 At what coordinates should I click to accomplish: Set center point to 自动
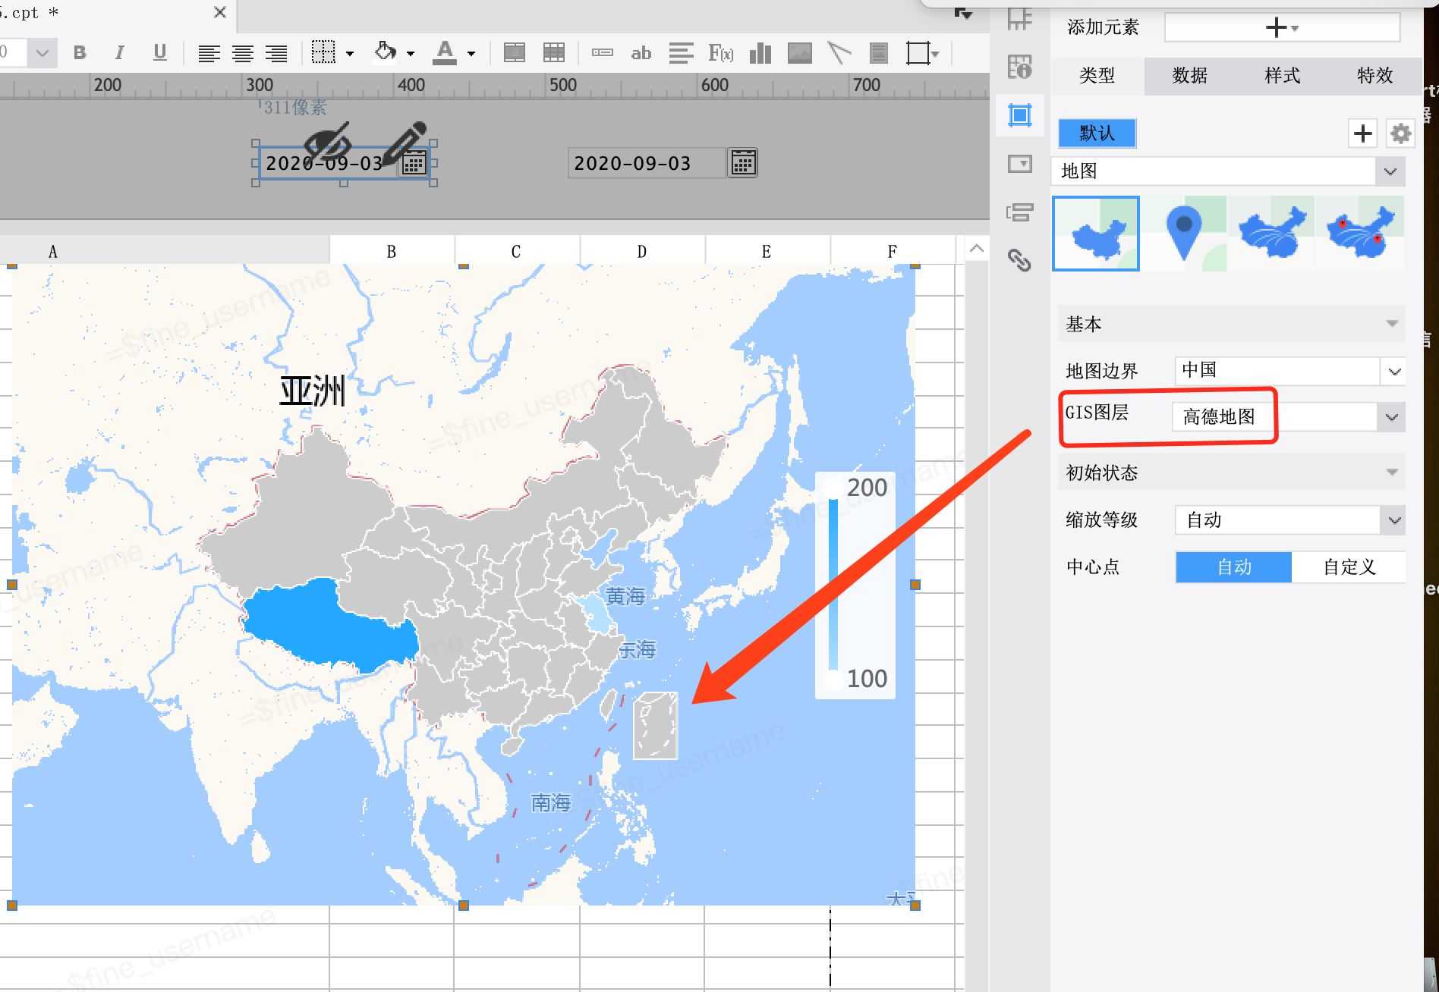(x=1234, y=567)
